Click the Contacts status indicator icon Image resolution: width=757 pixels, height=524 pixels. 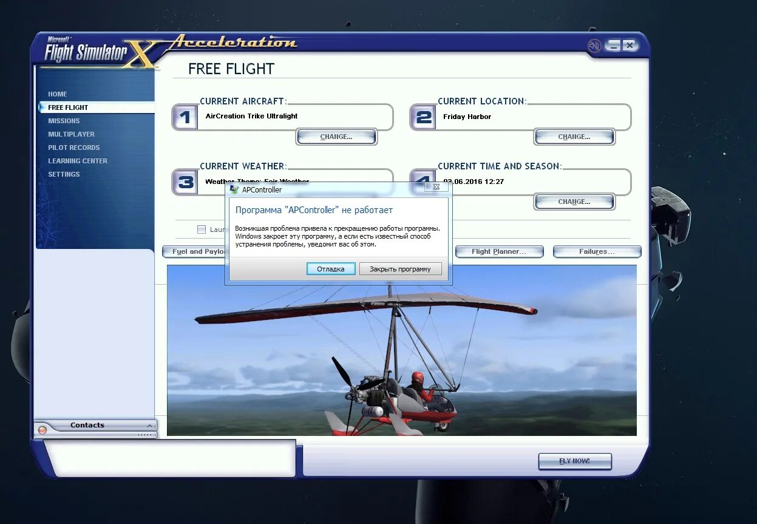[x=42, y=430]
